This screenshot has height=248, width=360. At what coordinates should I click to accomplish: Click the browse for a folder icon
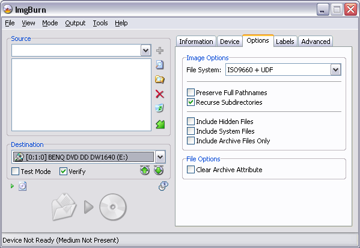[x=160, y=79]
